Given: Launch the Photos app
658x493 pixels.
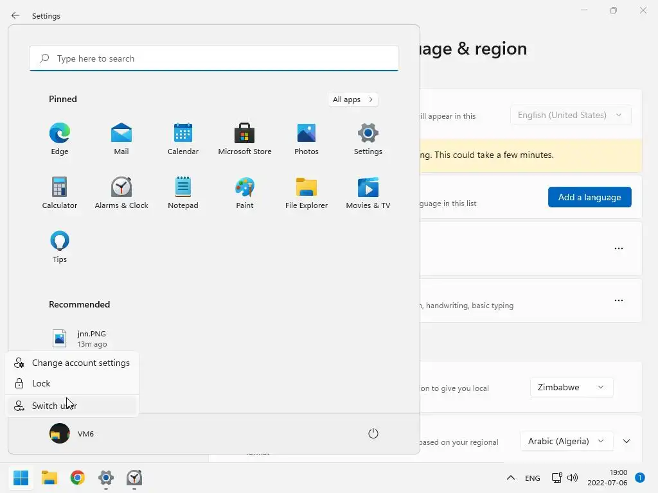Looking at the screenshot, I should pos(307,139).
